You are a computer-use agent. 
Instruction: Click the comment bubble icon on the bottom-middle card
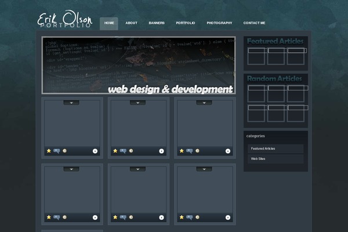pos(123,217)
